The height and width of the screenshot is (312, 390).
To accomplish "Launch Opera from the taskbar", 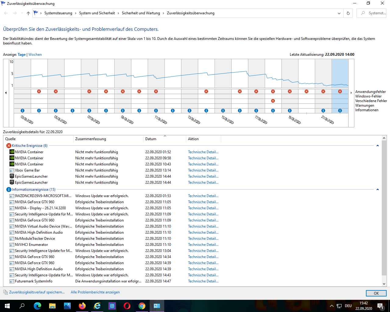I will click(127, 306).
